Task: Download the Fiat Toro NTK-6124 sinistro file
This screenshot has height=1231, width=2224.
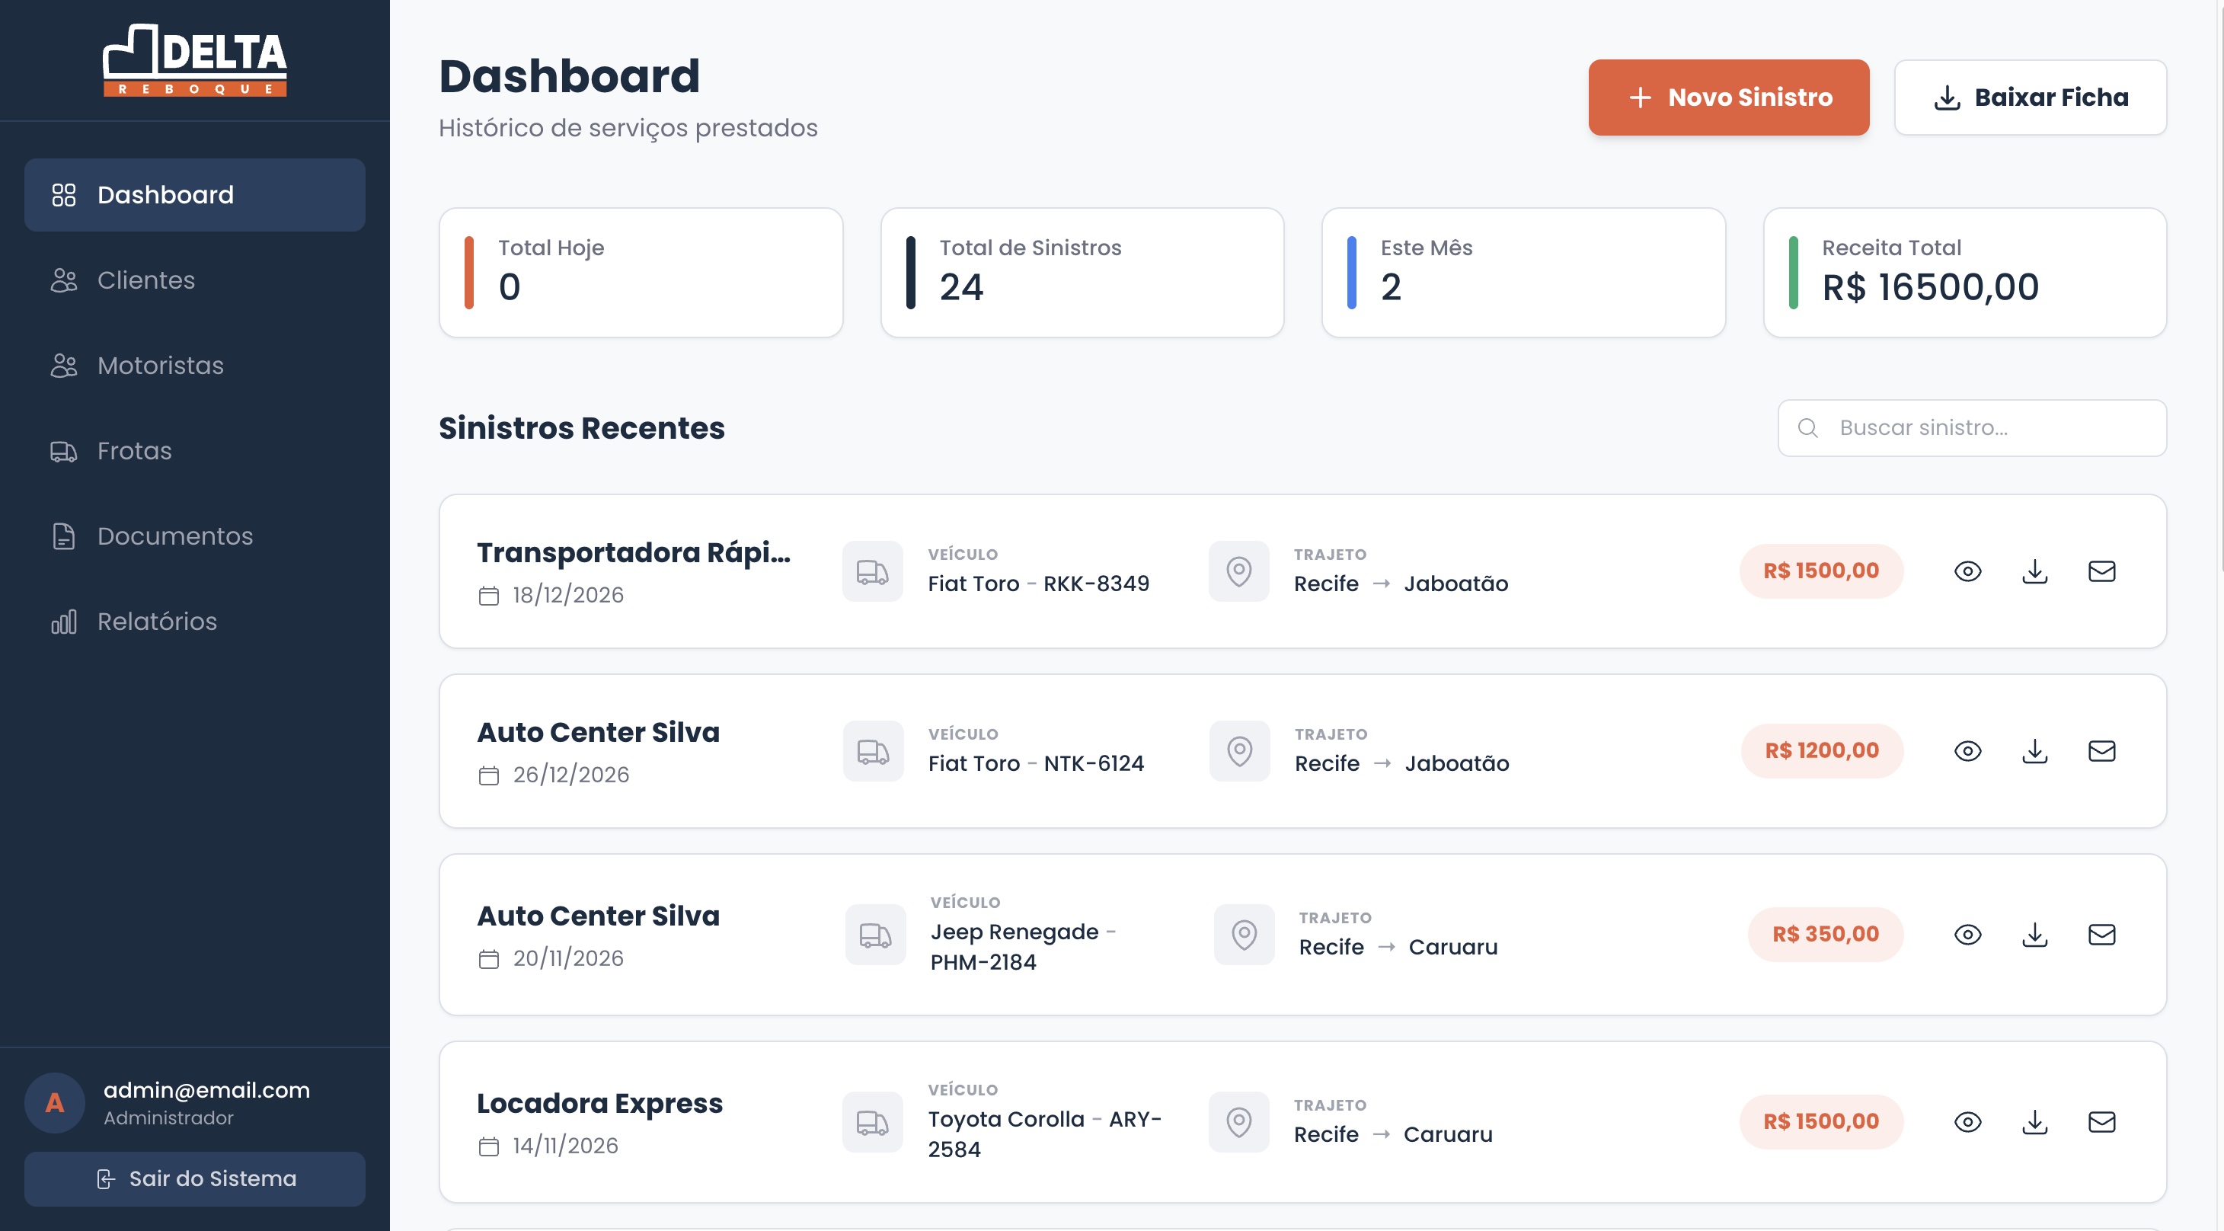Action: pyautogui.click(x=2035, y=751)
